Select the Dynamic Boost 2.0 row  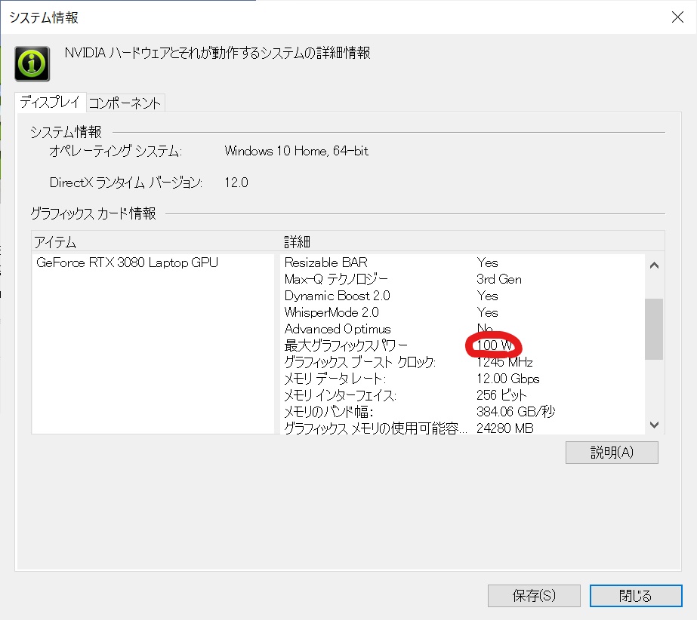click(x=462, y=296)
